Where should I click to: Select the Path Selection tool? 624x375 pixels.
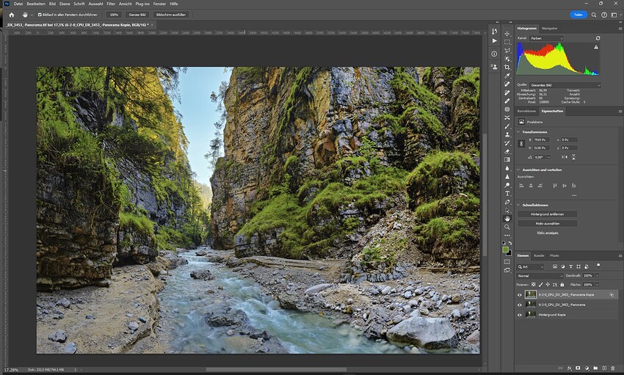coord(507,211)
